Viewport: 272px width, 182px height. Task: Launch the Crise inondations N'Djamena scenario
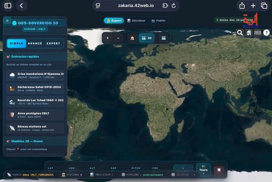35,75
